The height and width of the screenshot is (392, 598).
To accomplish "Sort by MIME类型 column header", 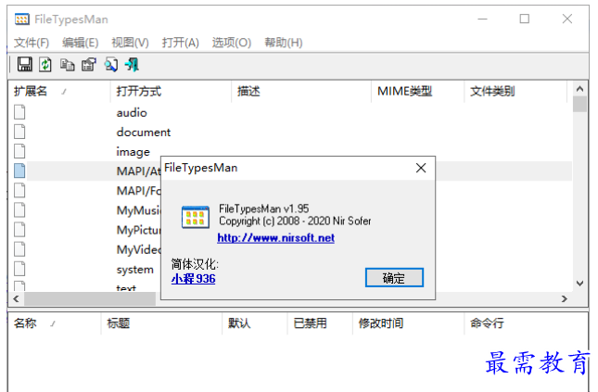I will pos(417,91).
